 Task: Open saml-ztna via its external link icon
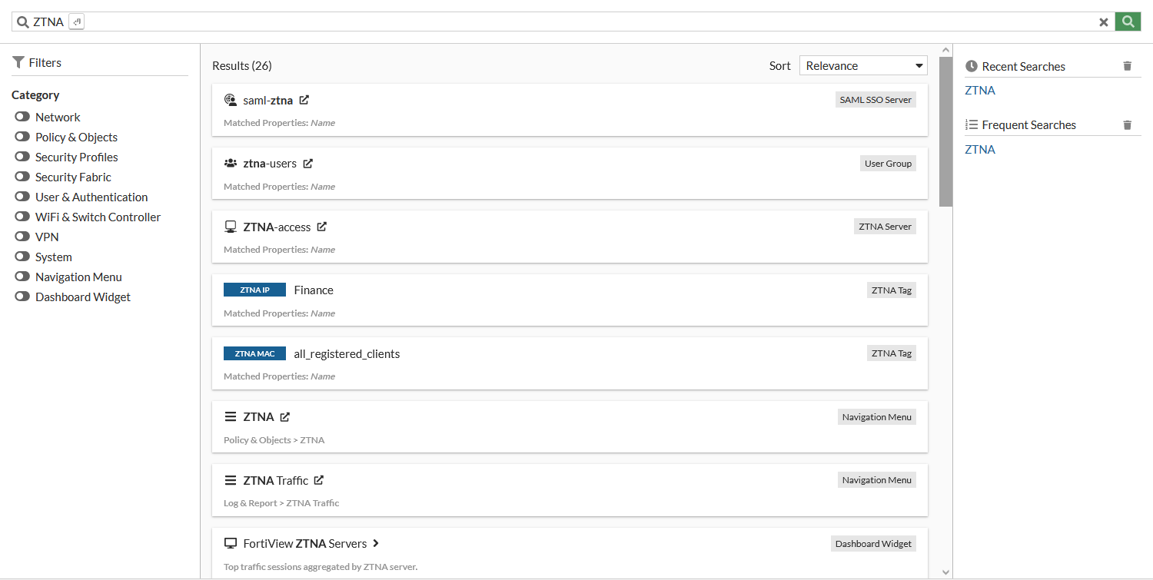coord(304,100)
